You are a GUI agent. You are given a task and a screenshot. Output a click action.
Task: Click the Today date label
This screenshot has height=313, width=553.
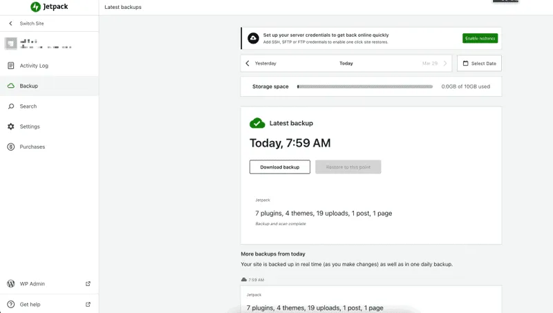(346, 64)
